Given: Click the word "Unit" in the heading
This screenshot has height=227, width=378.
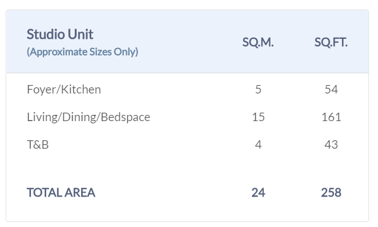Looking at the screenshot, I should pyautogui.click(x=82, y=34).
